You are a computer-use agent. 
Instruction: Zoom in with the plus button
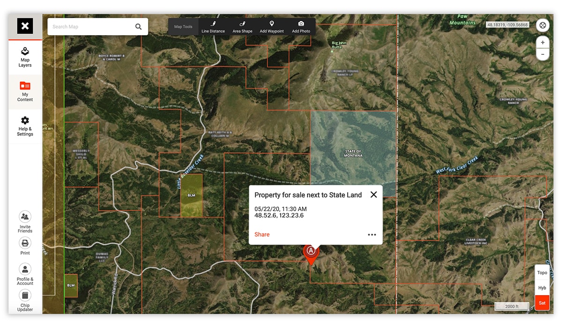pyautogui.click(x=542, y=43)
